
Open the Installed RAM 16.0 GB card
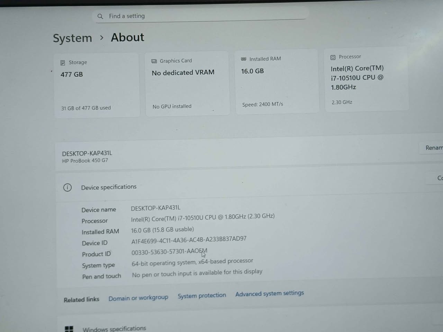click(277, 82)
